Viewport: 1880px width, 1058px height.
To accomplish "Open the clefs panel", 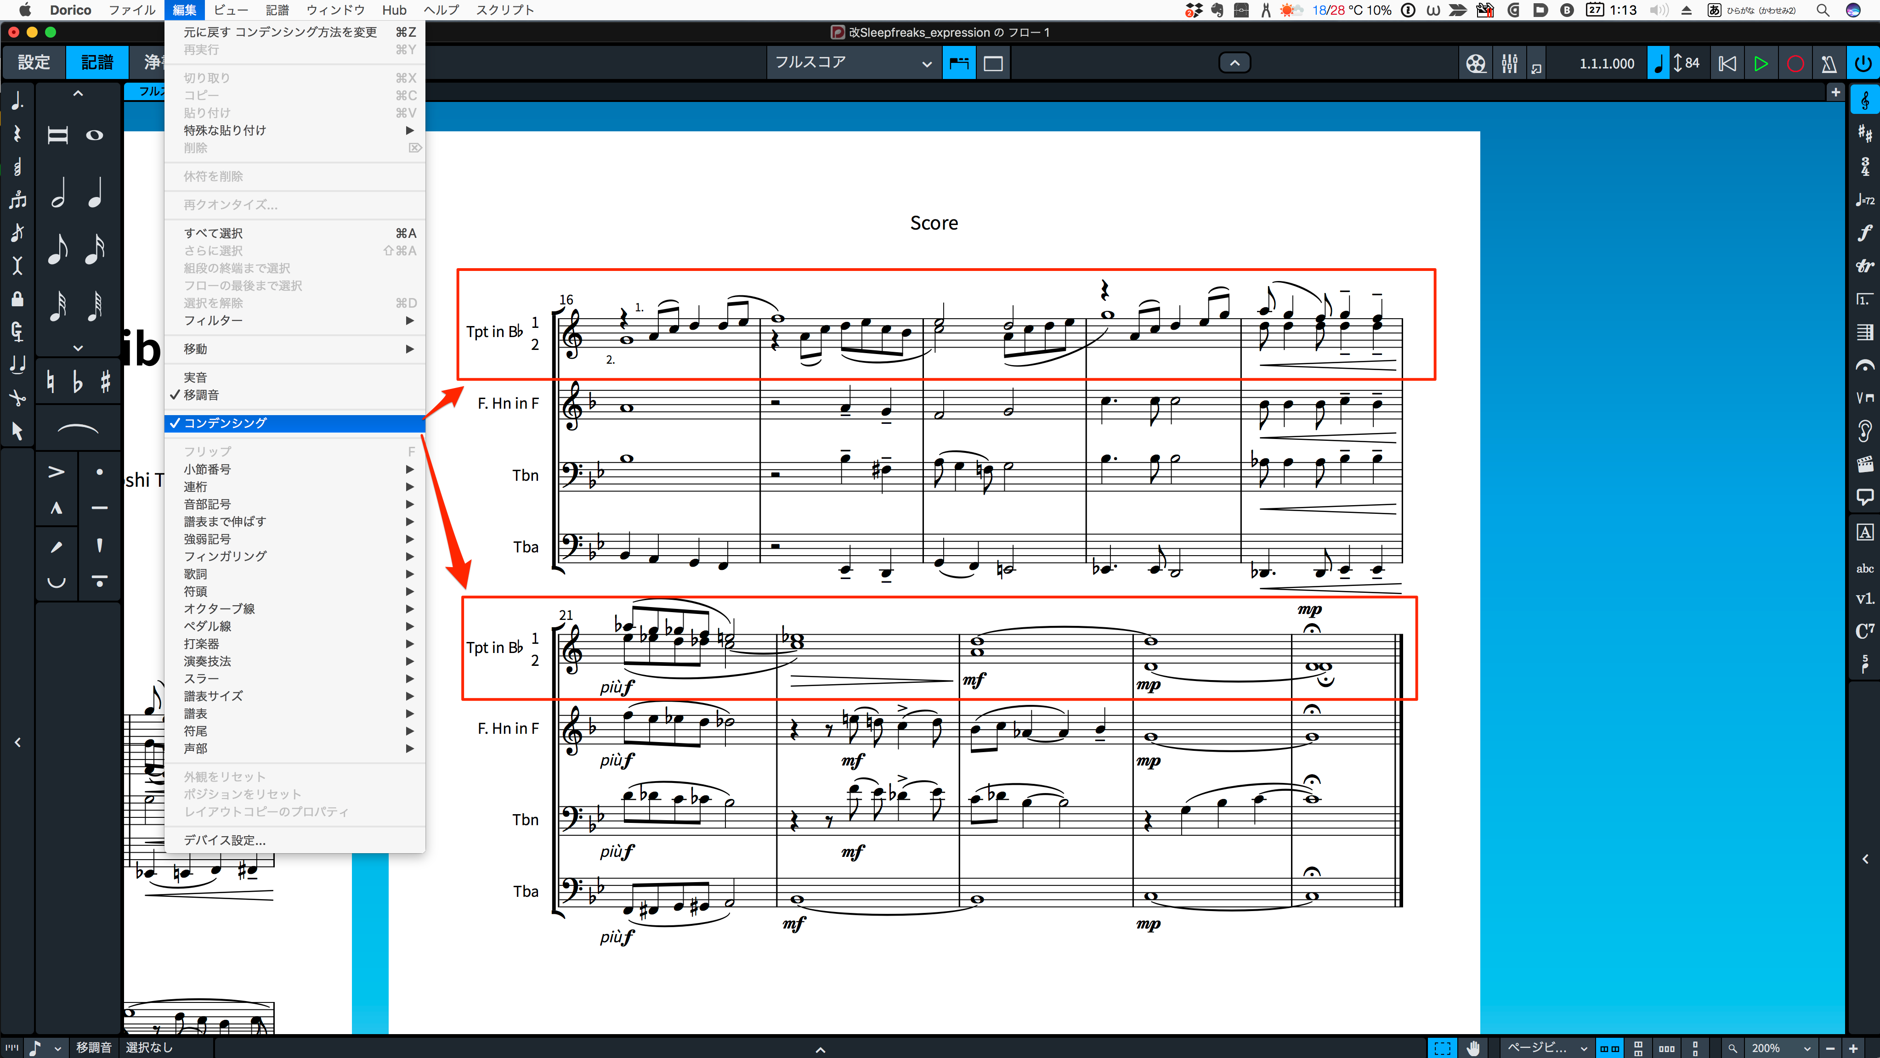I will (x=1865, y=101).
